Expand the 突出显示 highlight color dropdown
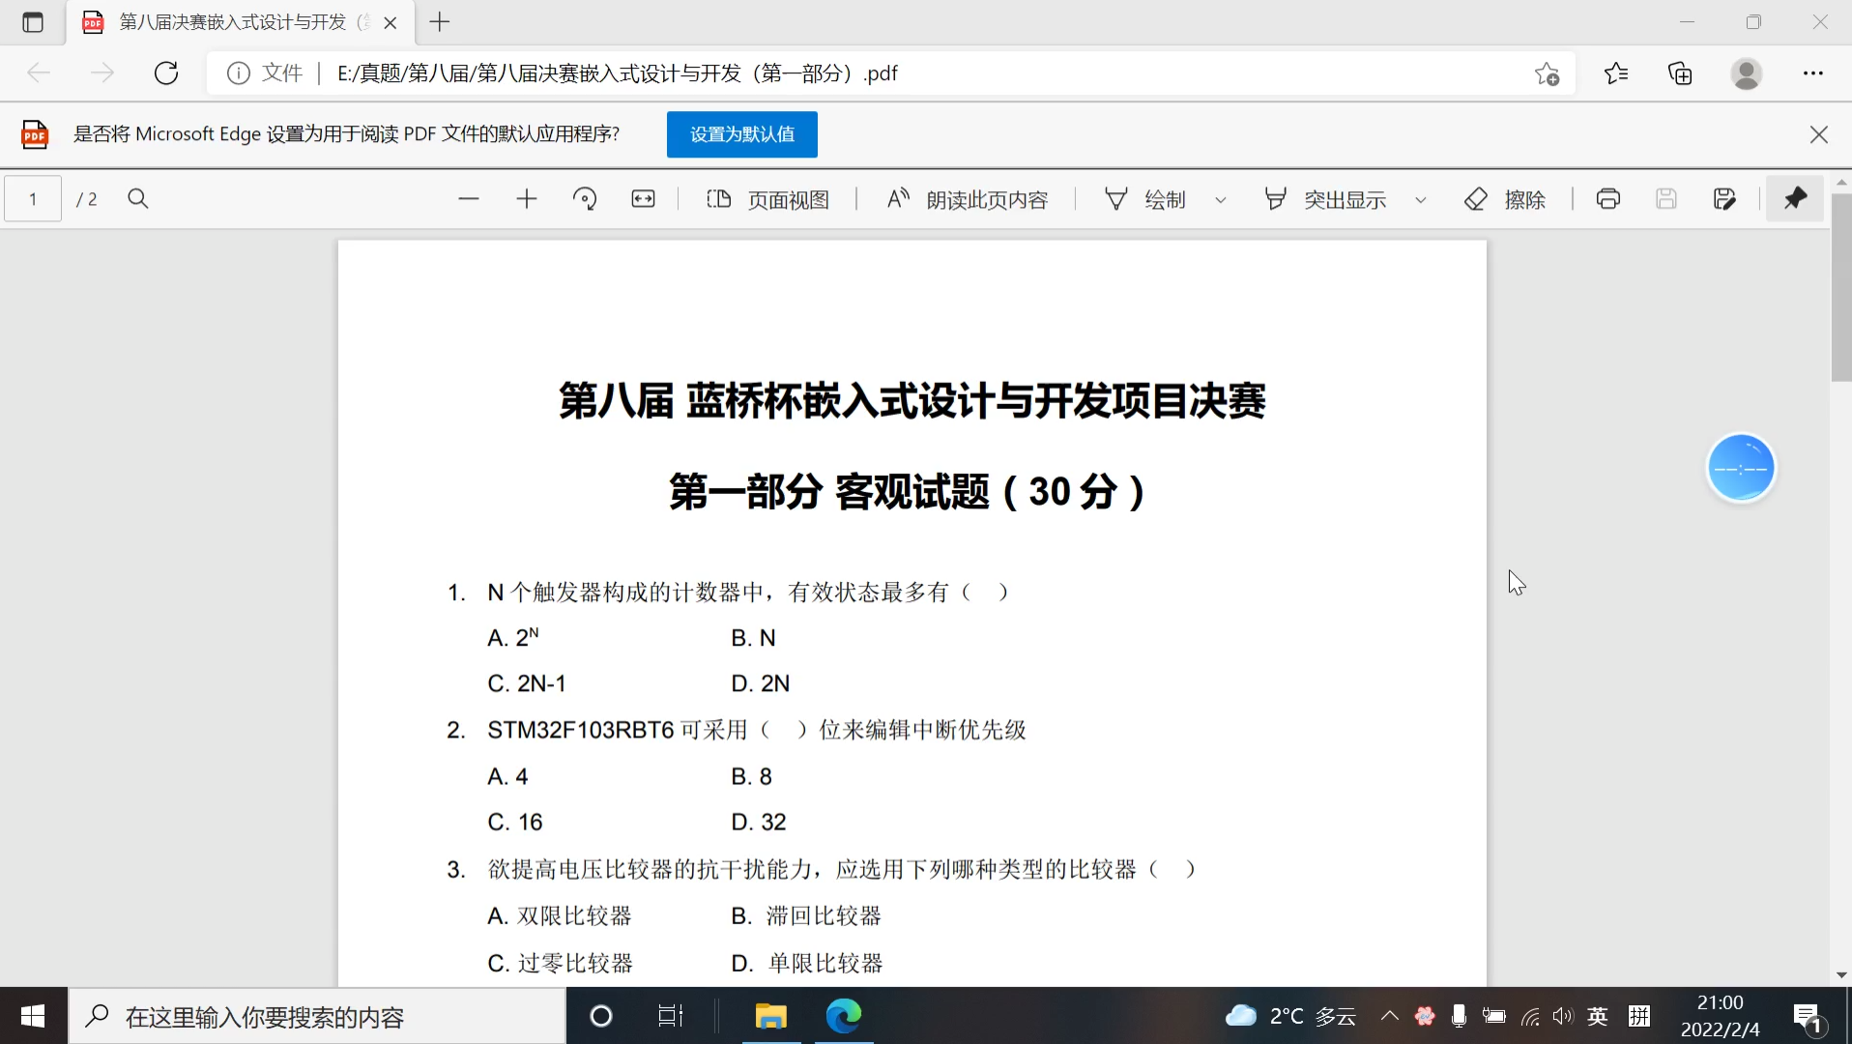This screenshot has width=1852, height=1044. 1421,200
